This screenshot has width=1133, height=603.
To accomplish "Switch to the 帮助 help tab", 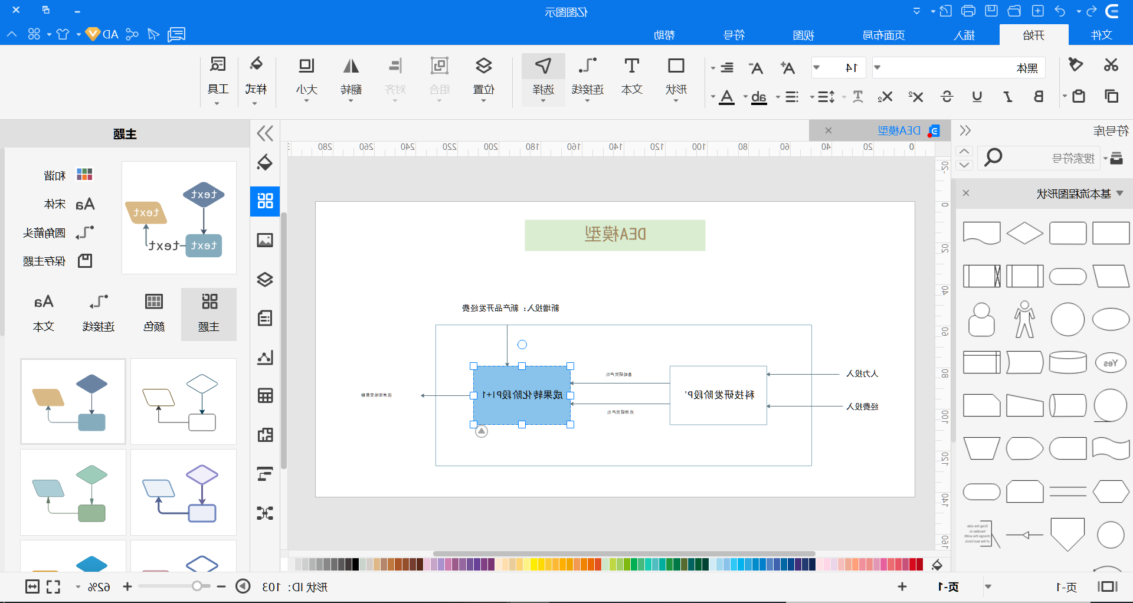I will pos(664,35).
